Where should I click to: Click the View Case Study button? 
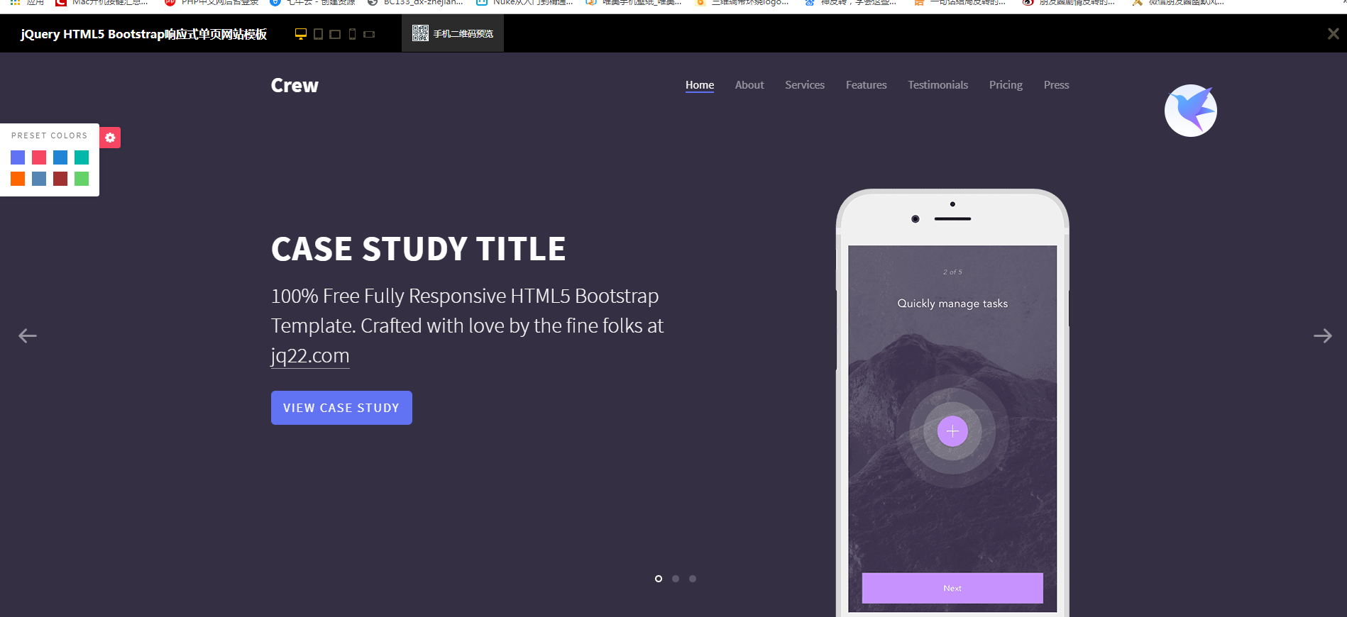tap(341, 408)
